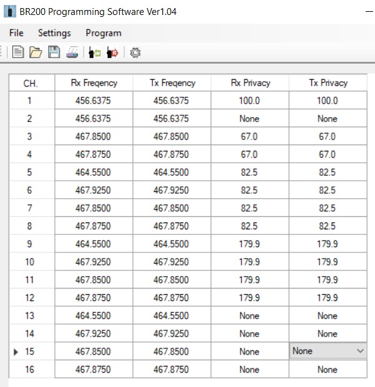
Task: Read from radio with red R icon
Action: [x=113, y=52]
